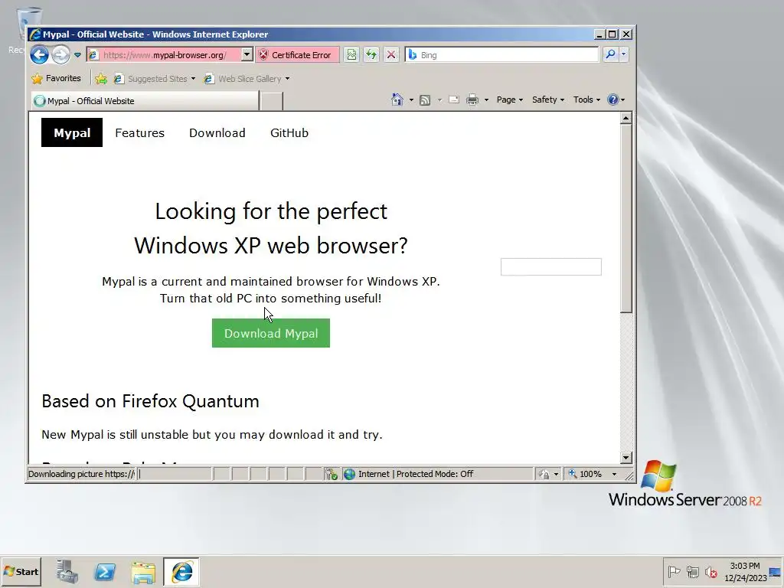Open Suggested Sites dropdown

[154, 79]
